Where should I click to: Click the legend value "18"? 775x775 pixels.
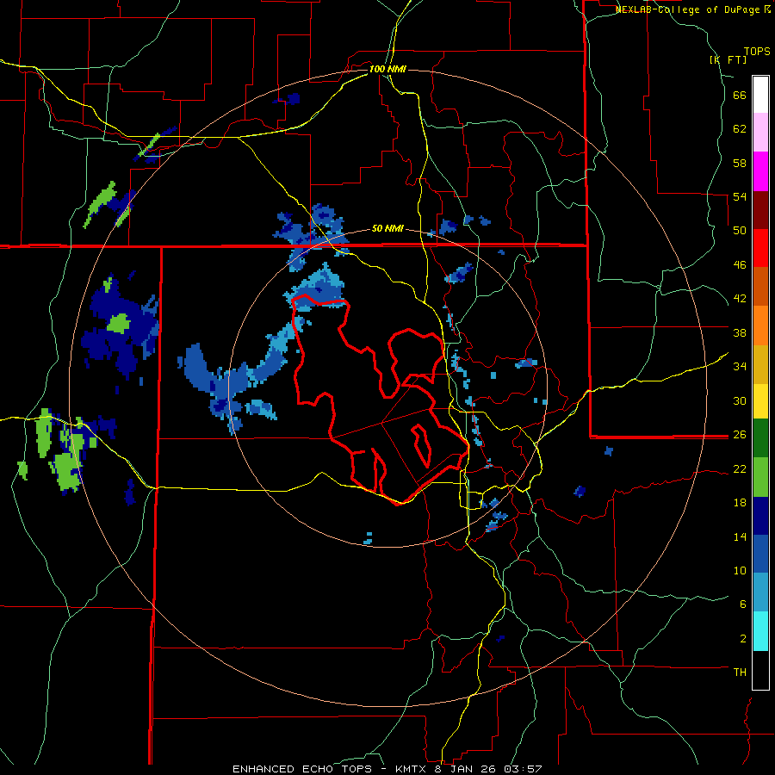point(740,503)
